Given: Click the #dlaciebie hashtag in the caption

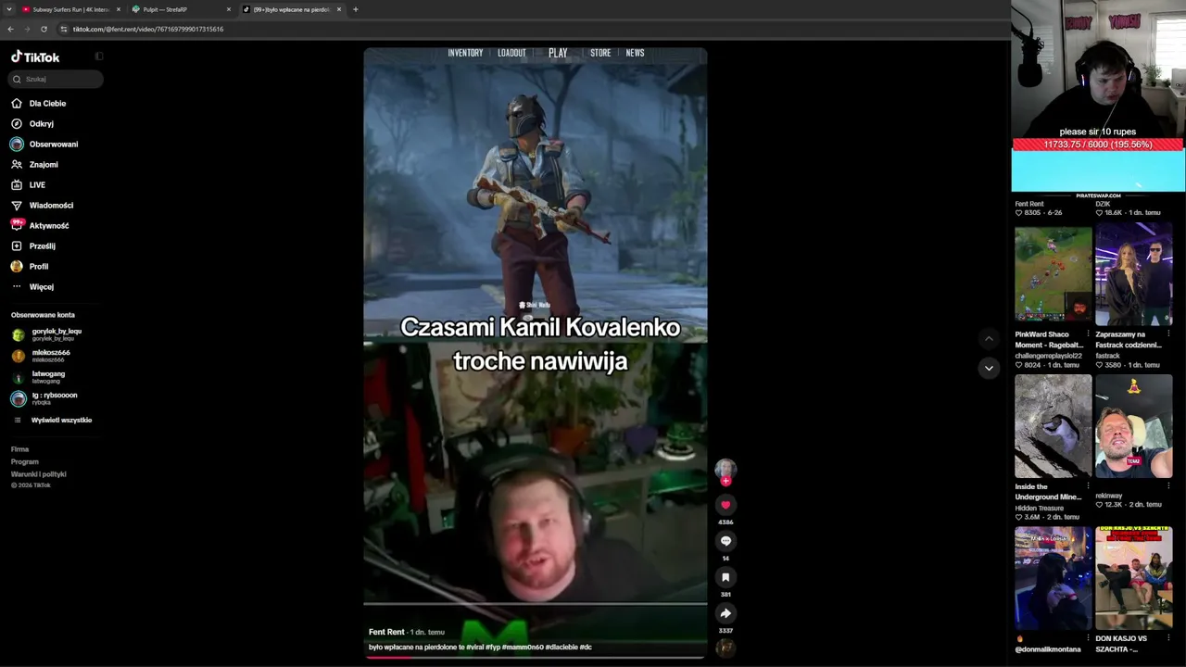Looking at the screenshot, I should click(x=561, y=648).
